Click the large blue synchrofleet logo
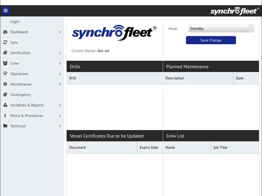The width and height of the screenshot is (262, 196). coord(114,33)
